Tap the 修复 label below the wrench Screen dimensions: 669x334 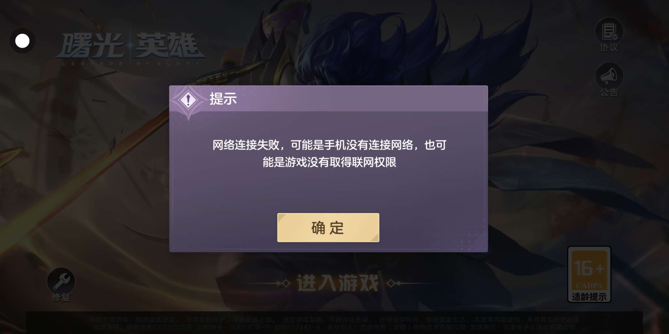point(61,297)
